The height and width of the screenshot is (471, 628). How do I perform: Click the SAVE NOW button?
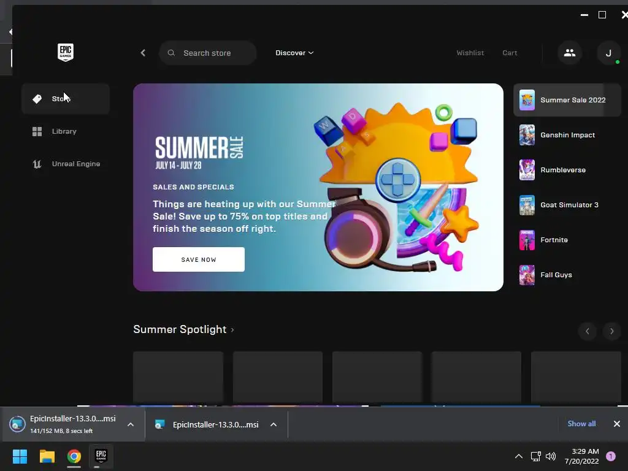(199, 259)
